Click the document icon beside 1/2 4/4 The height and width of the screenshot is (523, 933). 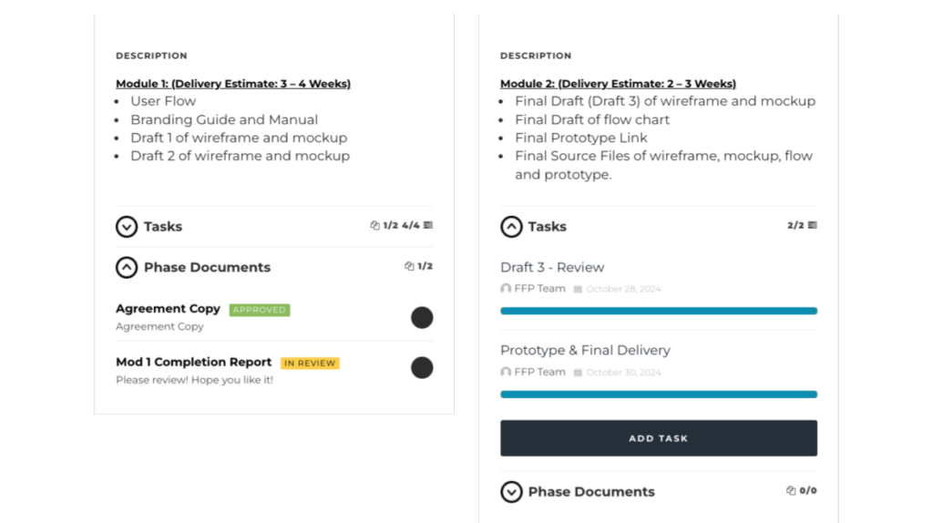[x=374, y=225]
